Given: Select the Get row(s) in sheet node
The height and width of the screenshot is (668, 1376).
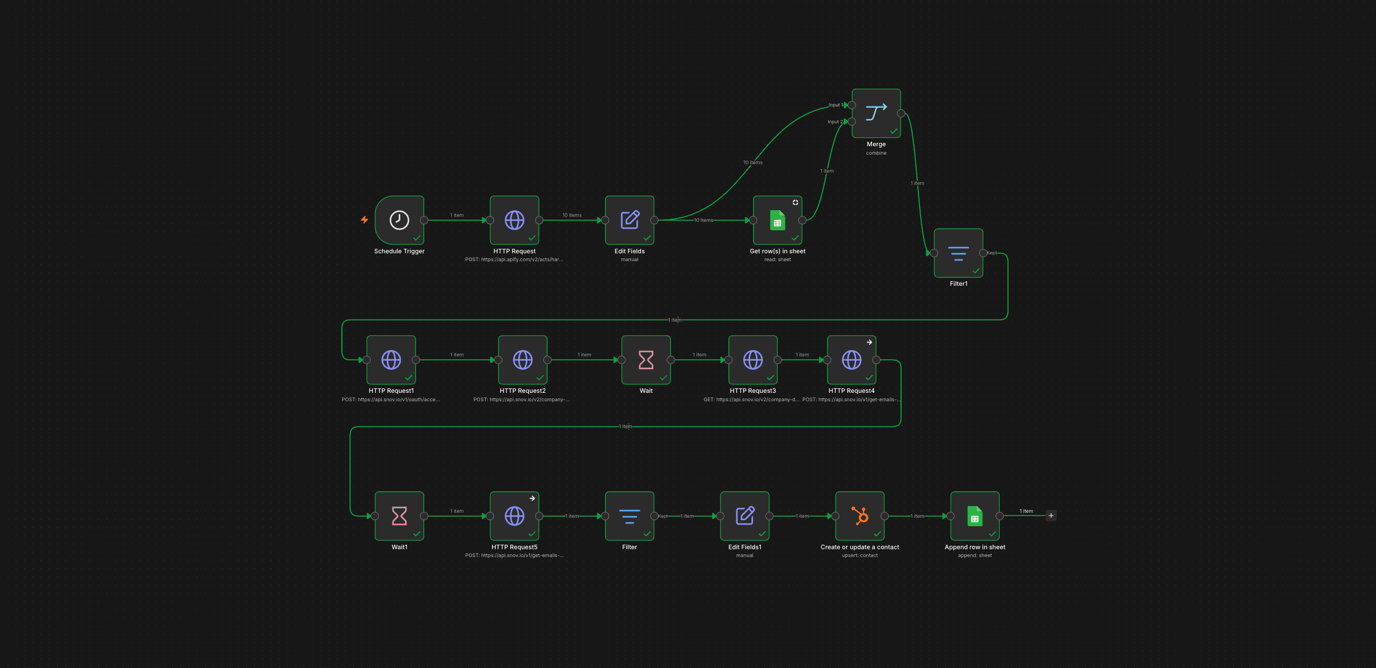Looking at the screenshot, I should point(778,220).
